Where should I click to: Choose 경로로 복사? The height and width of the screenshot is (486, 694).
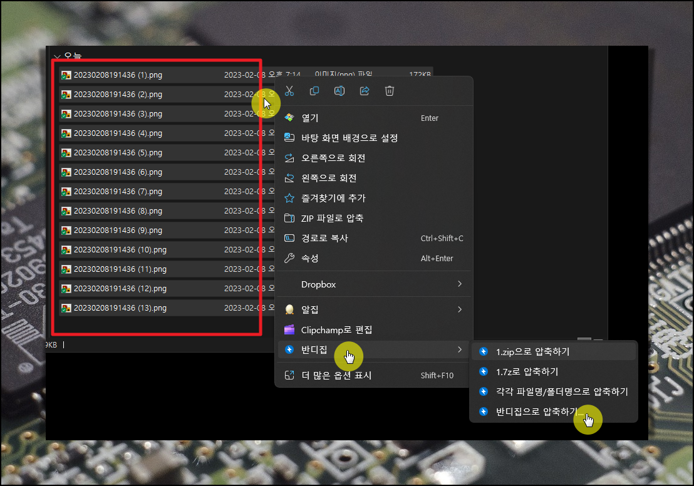374,238
